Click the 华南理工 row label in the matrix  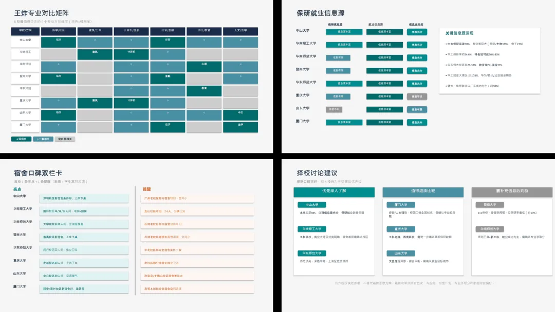pyautogui.click(x=25, y=54)
